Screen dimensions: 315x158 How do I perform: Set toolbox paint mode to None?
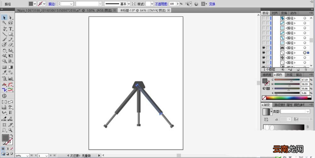point(12,149)
